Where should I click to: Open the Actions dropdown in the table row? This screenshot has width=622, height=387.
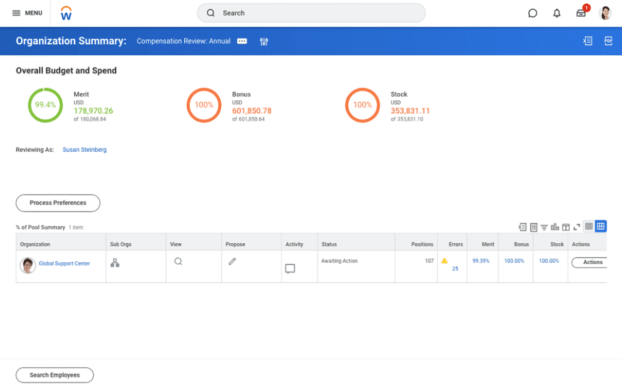pos(591,262)
